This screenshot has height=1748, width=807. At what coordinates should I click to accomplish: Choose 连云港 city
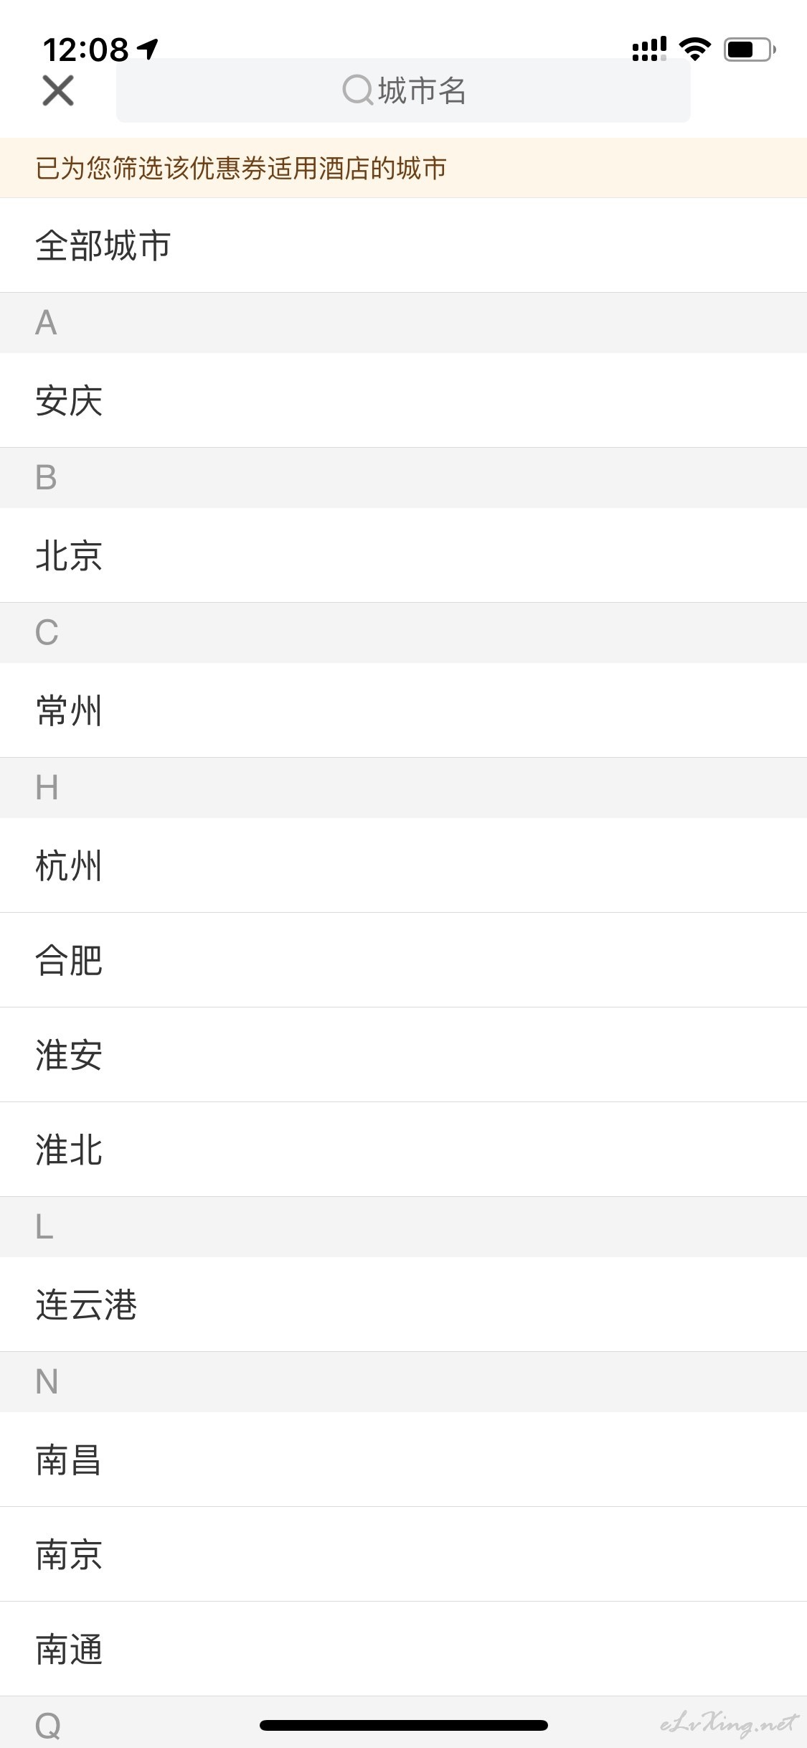[403, 1305]
